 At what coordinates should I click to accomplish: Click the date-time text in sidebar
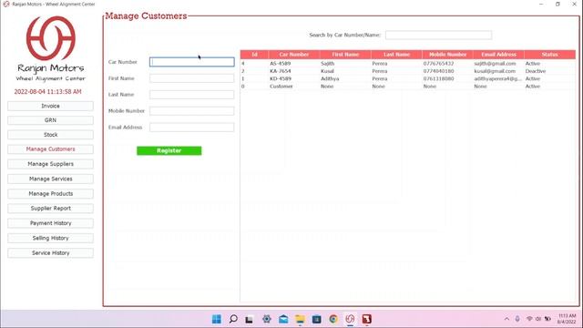coord(47,92)
